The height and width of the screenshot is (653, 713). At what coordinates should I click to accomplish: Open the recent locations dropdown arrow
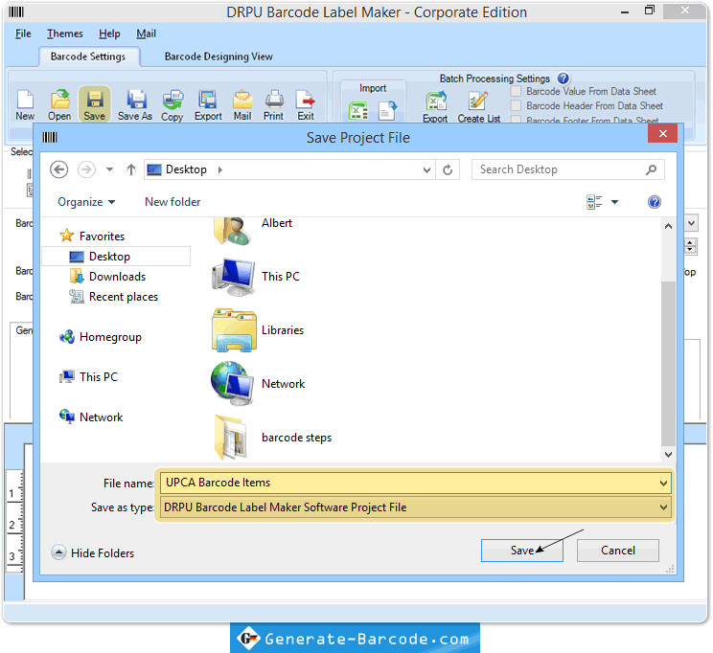[109, 170]
